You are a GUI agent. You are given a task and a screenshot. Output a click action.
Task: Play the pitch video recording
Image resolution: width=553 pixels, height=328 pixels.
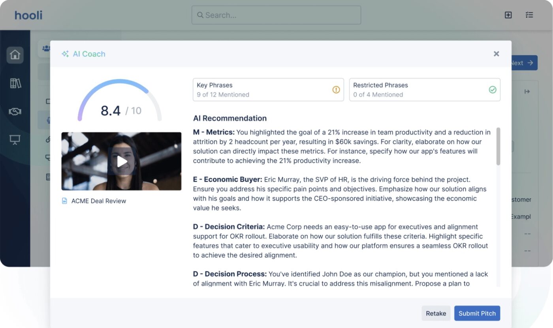(x=122, y=161)
